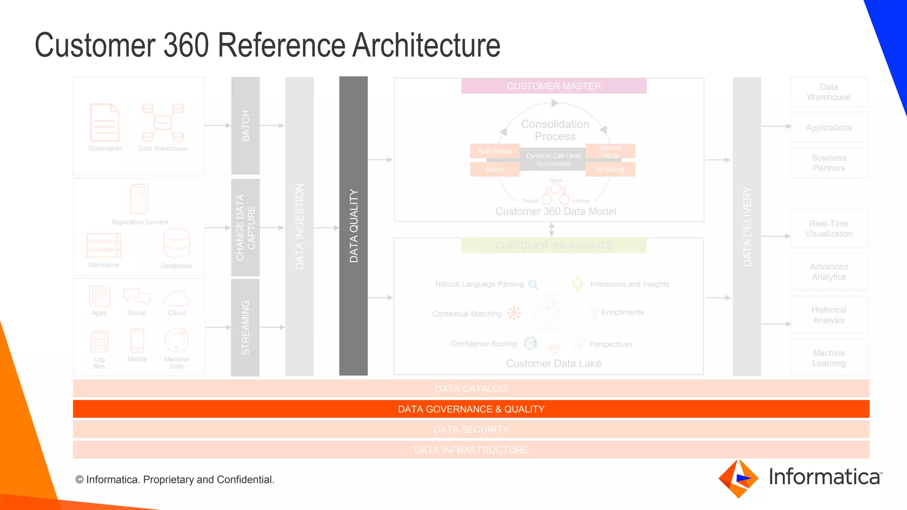Select the DATA CATALOG band
Image resolution: width=907 pixels, height=510 pixels.
(471, 389)
